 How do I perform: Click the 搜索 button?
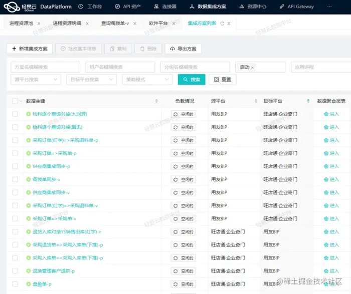(192, 79)
